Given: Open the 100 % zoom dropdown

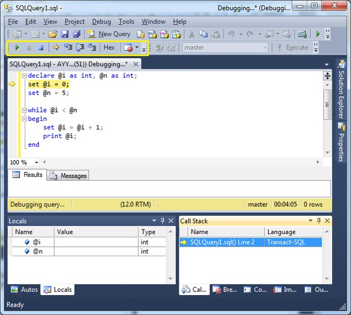Looking at the screenshot, I should [36, 162].
